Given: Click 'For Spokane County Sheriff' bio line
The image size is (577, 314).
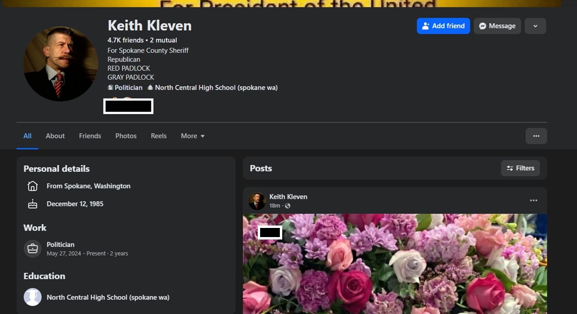Looking at the screenshot, I should coord(148,50).
